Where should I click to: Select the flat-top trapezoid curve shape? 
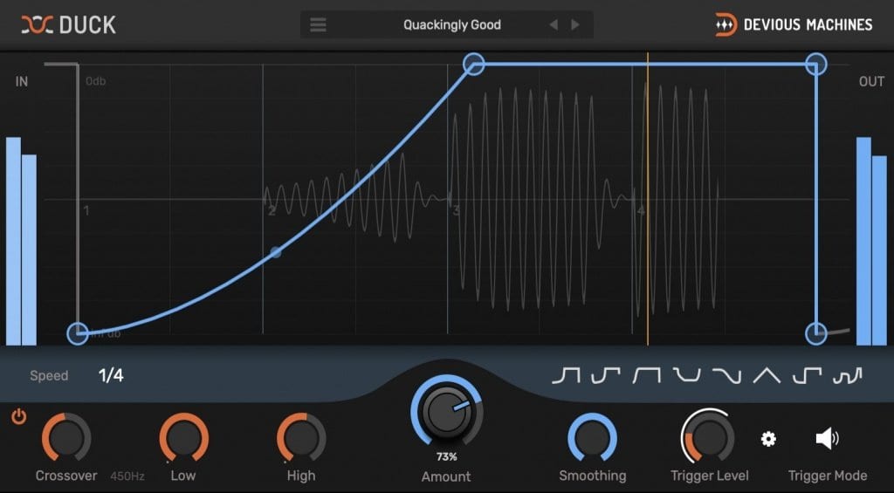[646, 375]
